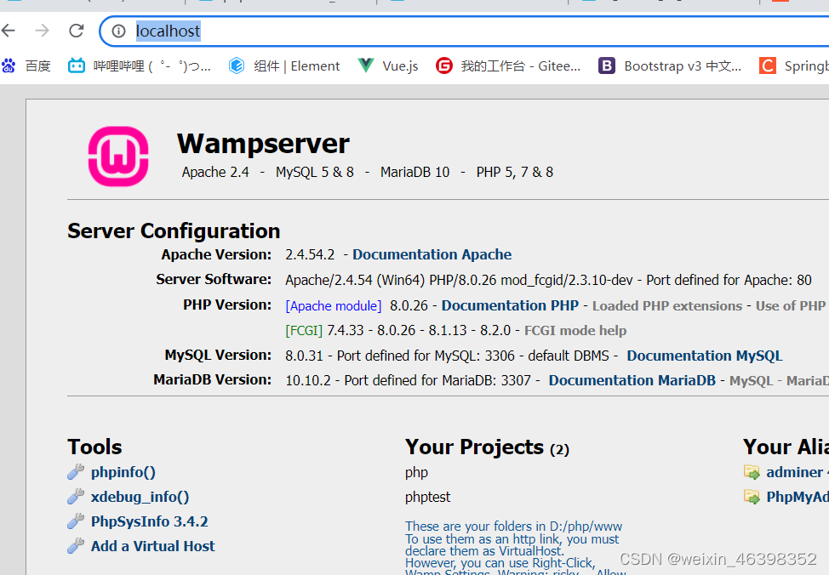This screenshot has height=575, width=829.
Task: Click the Your Projects heading
Action: tap(487, 447)
